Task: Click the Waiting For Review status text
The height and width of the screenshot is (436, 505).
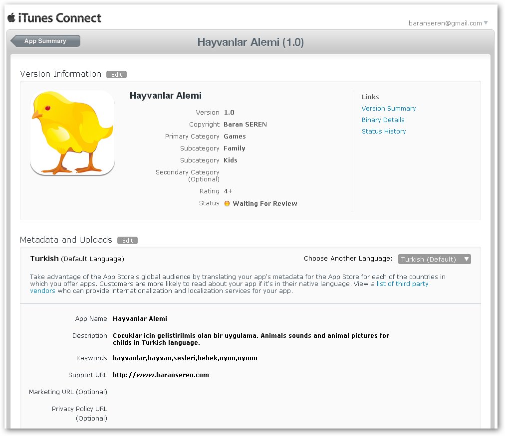Action: (x=265, y=203)
